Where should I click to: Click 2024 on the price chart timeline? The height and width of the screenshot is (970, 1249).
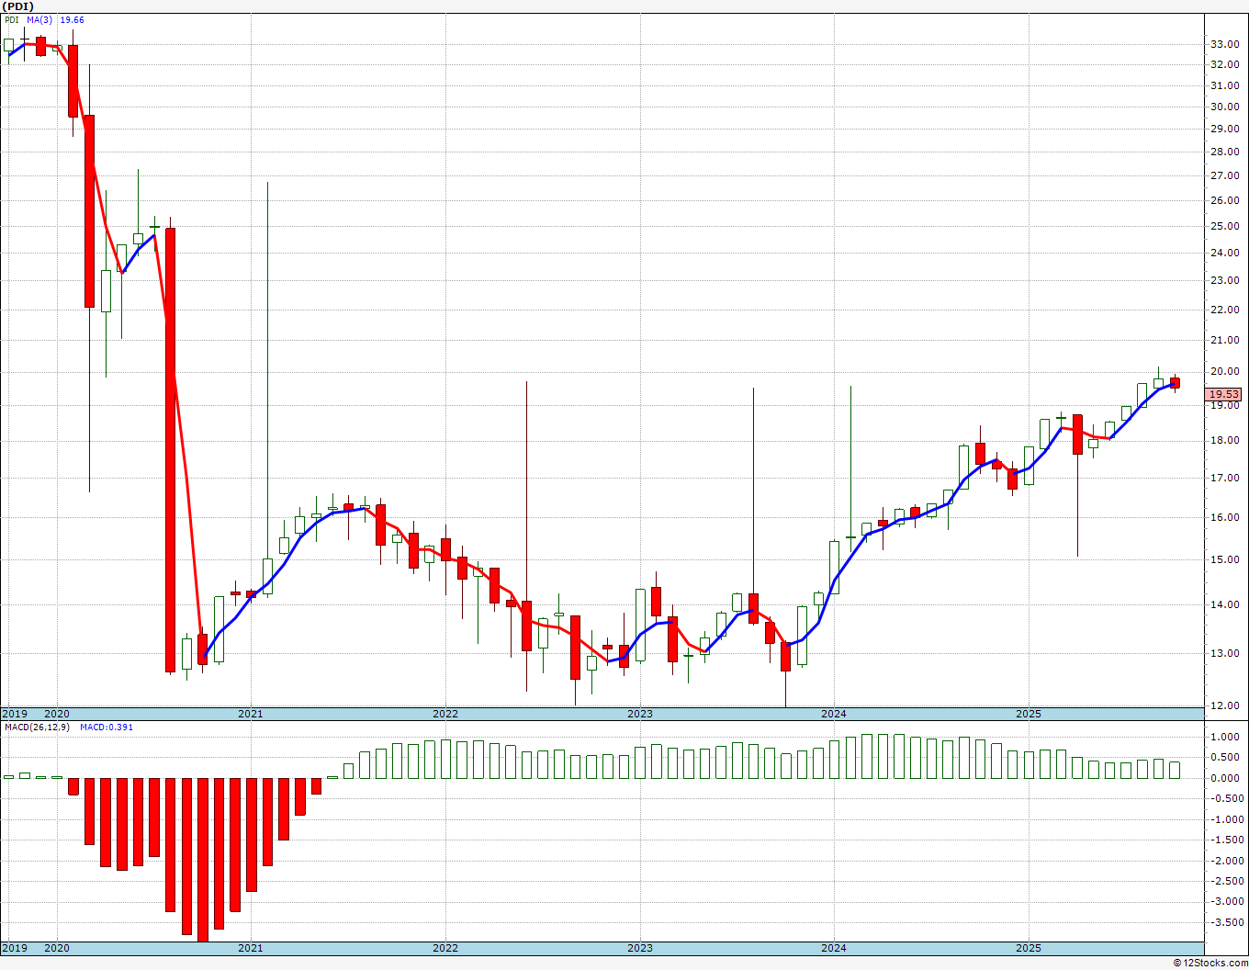[x=834, y=714]
